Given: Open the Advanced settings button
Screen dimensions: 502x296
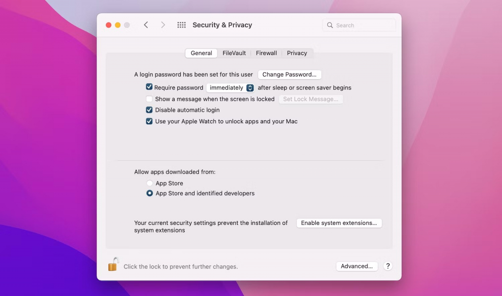Looking at the screenshot, I should coord(356,266).
